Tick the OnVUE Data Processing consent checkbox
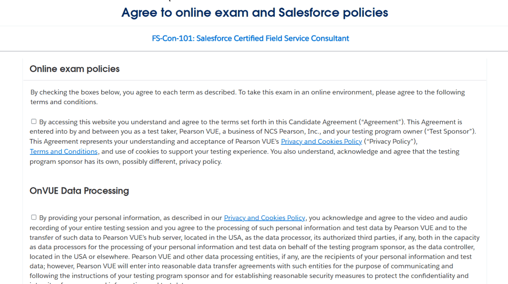Image resolution: width=508 pixels, height=284 pixels. click(34, 217)
